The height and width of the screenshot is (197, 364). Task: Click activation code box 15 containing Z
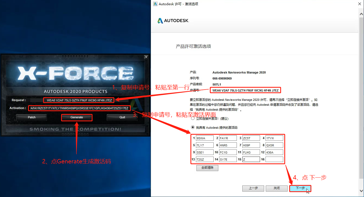point(251,160)
